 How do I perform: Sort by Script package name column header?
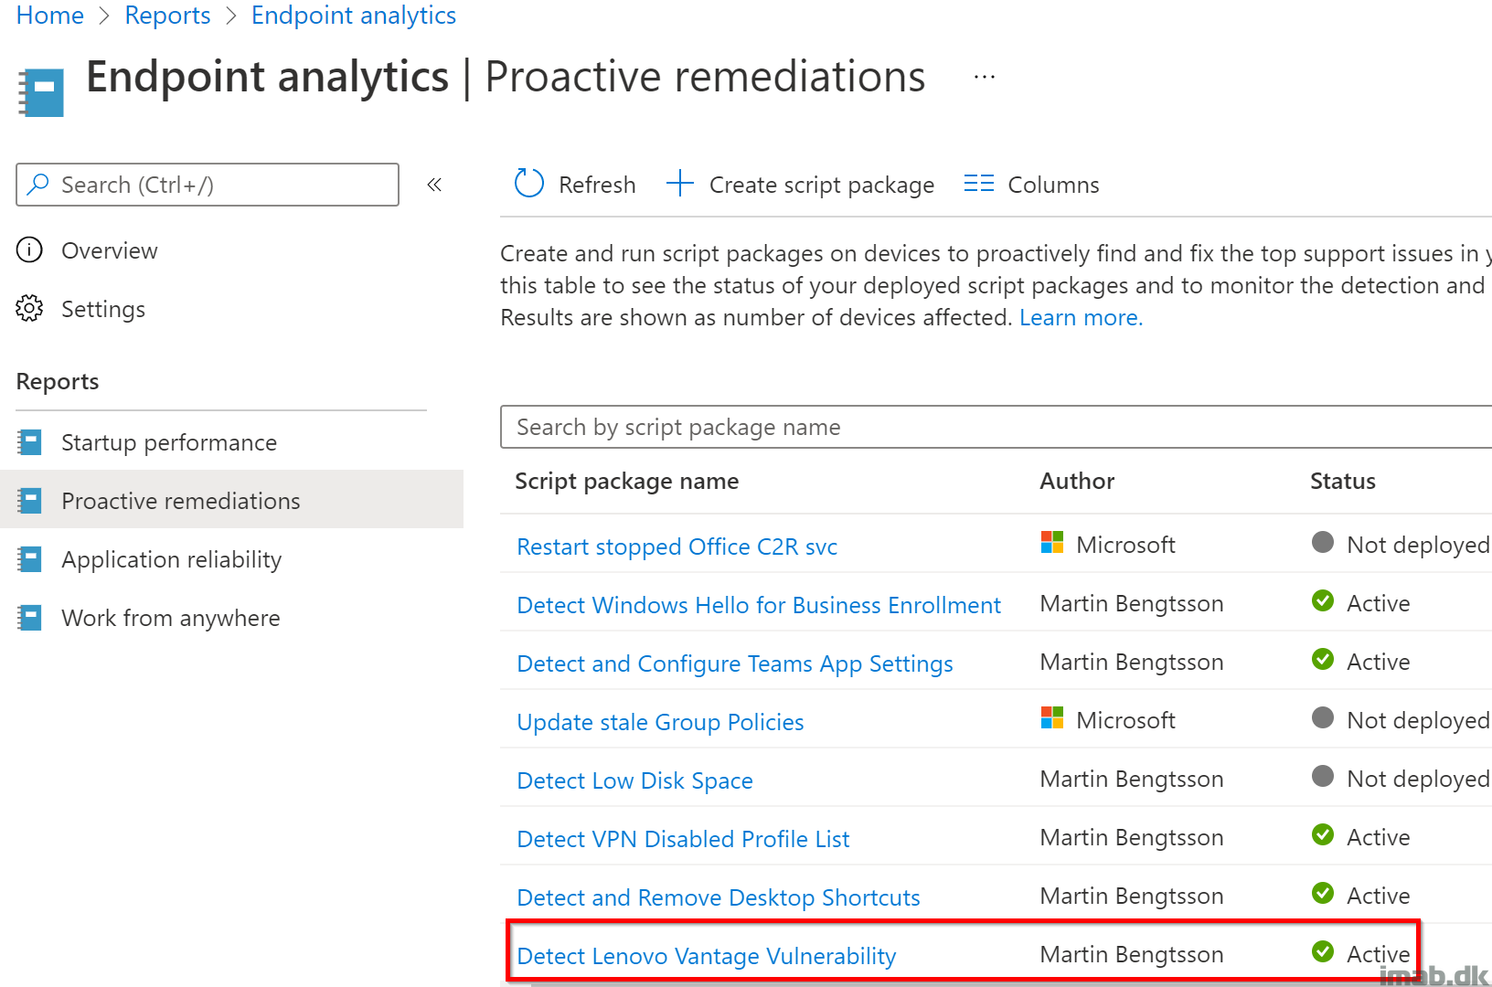coord(627,481)
